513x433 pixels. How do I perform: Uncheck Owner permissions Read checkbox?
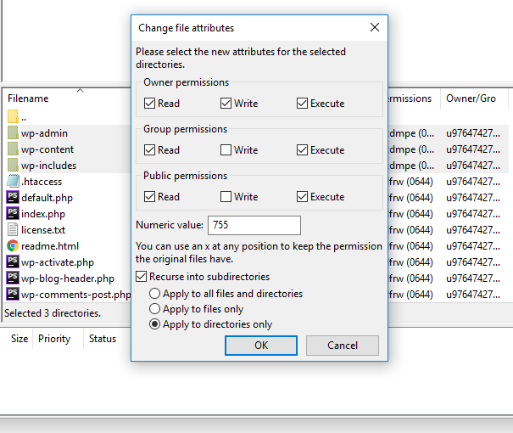click(x=149, y=104)
